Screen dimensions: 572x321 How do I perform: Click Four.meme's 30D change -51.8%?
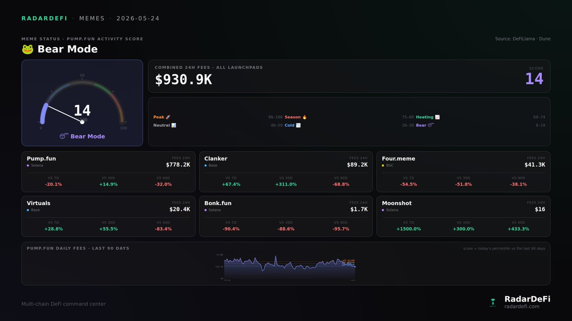[463, 185]
